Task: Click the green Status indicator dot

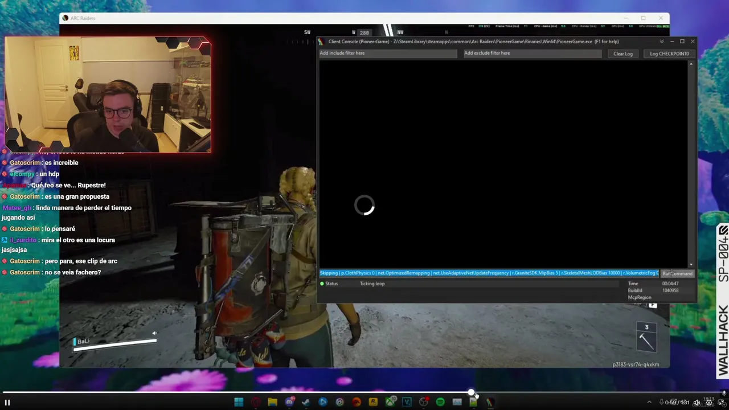Action: tap(322, 284)
